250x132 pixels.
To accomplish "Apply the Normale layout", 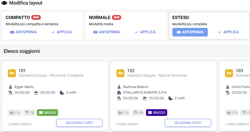I will 145,32.
